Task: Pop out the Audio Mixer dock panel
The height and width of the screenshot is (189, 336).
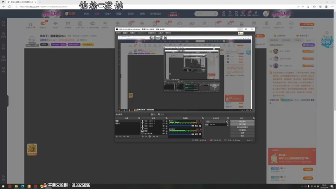Action: pos(203,118)
